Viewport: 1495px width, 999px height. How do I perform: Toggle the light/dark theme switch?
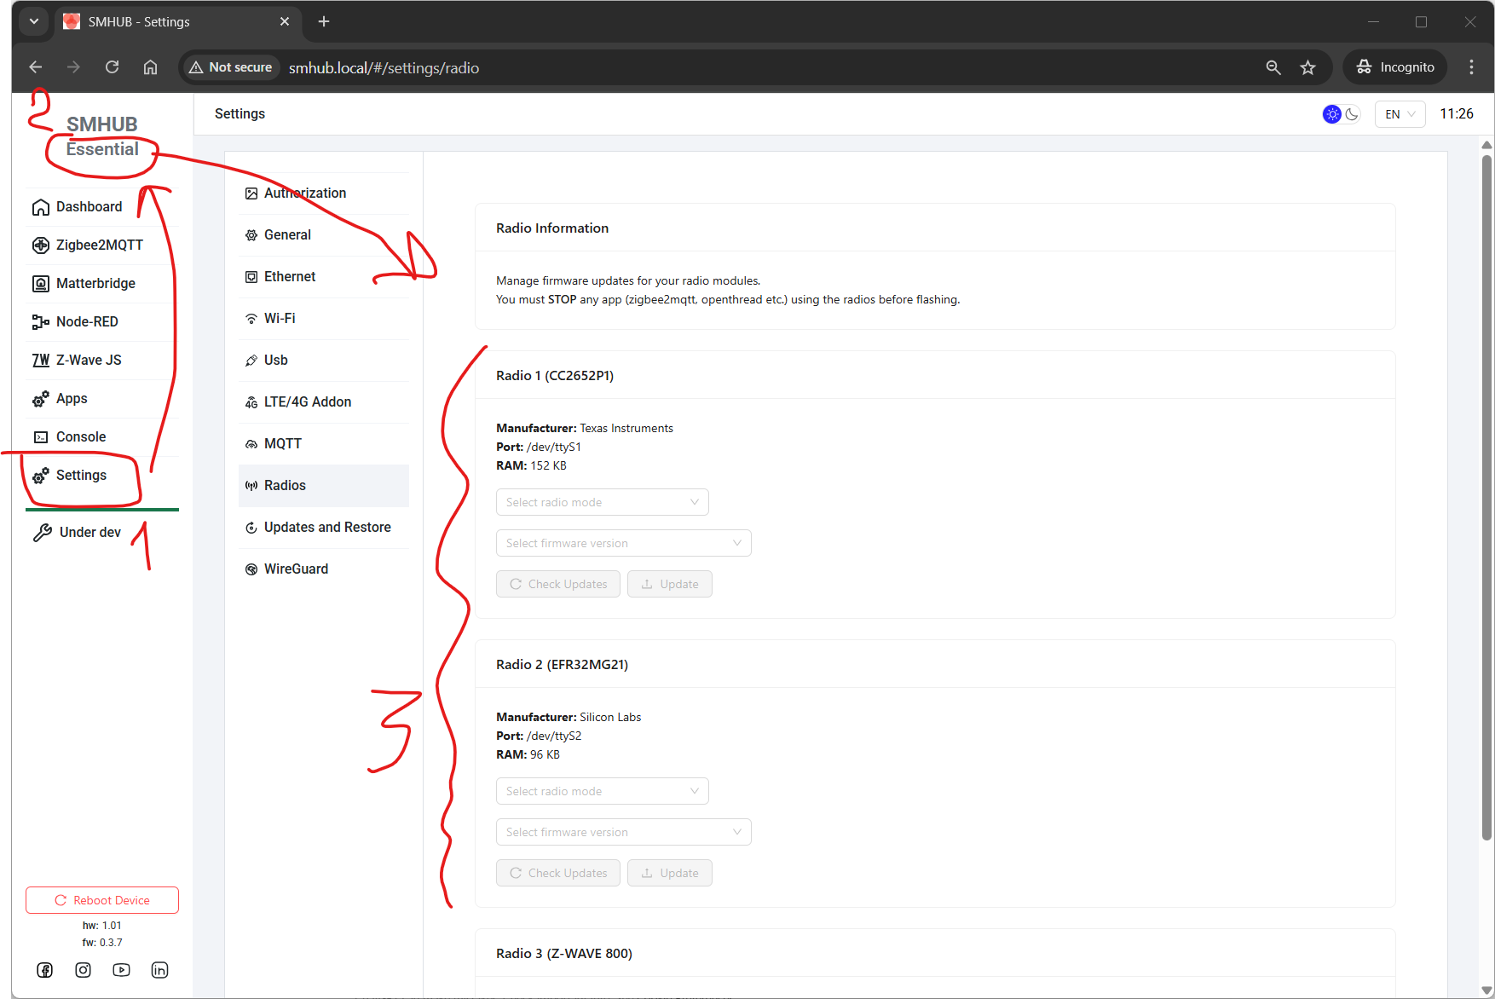(1341, 114)
